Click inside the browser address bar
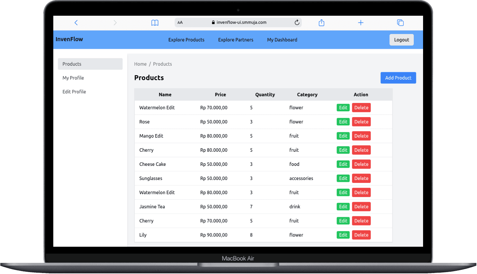The width and height of the screenshot is (477, 274). point(241,22)
